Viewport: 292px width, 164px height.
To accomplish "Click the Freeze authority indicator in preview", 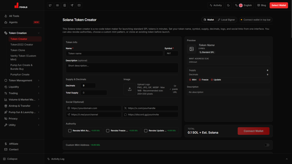I will pyautogui.click(x=204, y=80).
